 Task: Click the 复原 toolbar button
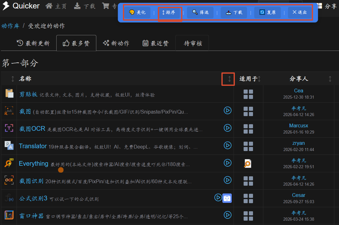tap(268, 12)
